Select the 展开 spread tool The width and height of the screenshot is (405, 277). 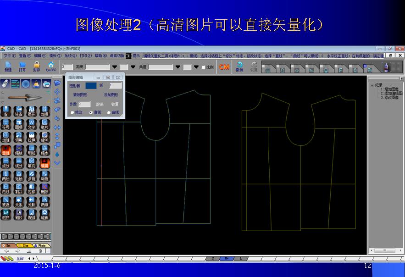pos(32,111)
